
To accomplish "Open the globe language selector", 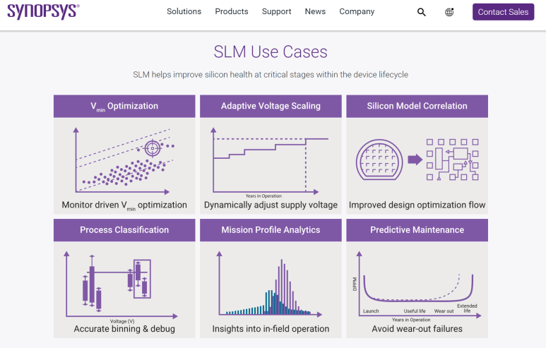I will [x=449, y=12].
